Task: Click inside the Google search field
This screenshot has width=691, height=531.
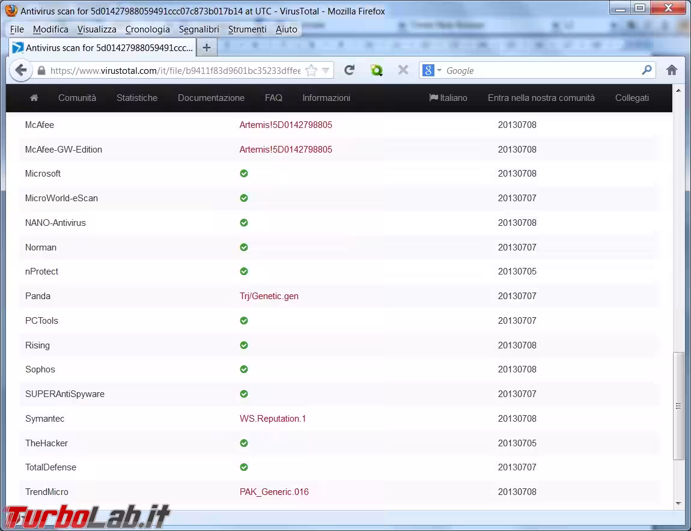Action: coord(541,70)
